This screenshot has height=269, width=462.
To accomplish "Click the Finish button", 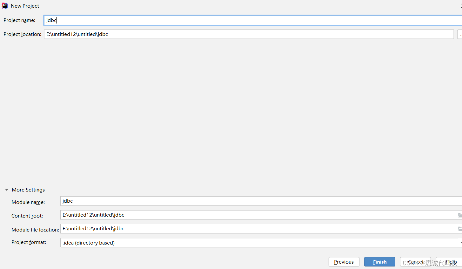I will click(x=380, y=262).
